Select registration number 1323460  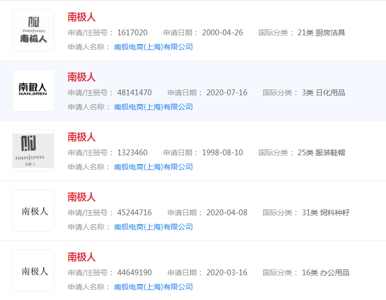click(132, 153)
